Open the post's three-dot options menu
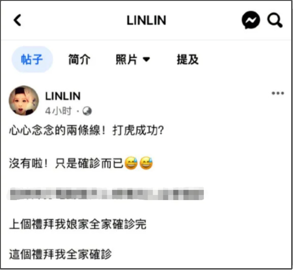The height and width of the screenshot is (270, 293). (278, 93)
